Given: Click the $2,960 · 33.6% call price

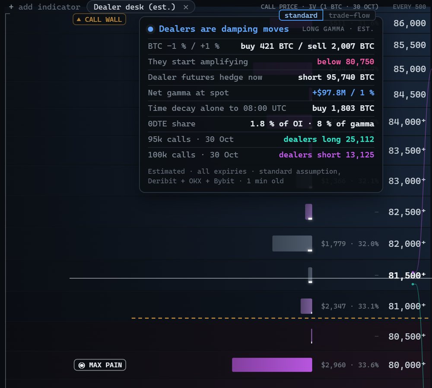Looking at the screenshot, I should [349, 365].
